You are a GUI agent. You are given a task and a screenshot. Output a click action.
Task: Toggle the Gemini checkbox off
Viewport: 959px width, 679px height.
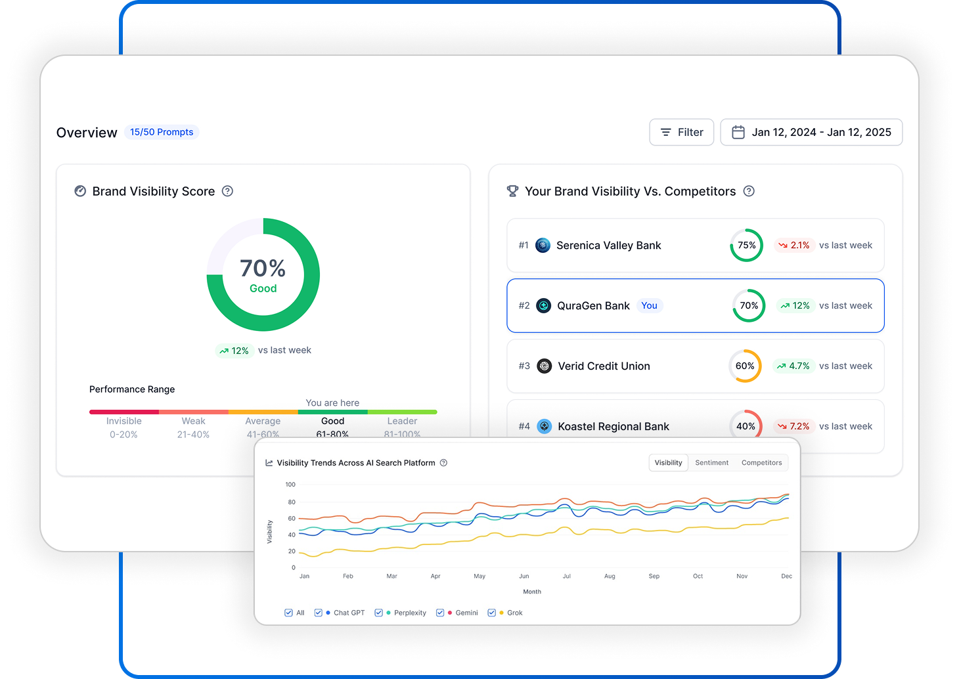click(440, 612)
